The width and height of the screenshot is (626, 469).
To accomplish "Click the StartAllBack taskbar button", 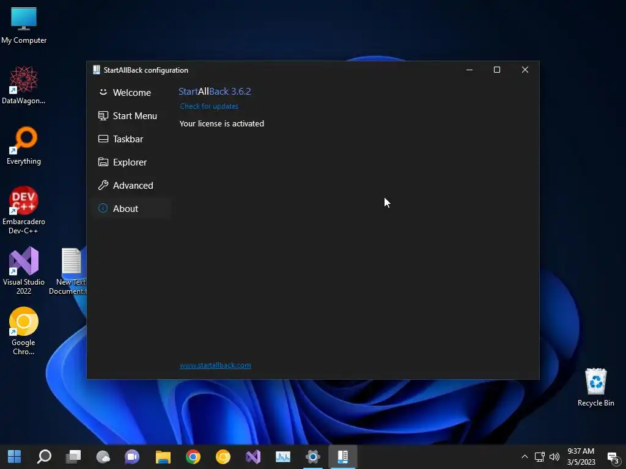I will coord(343,457).
